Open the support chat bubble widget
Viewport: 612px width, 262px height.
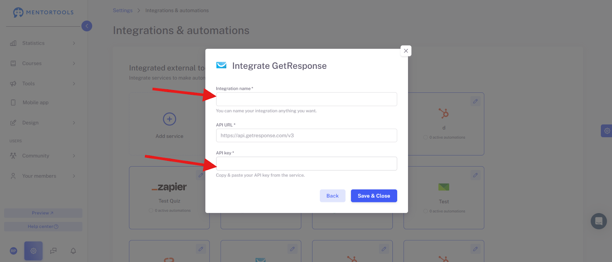(x=599, y=221)
